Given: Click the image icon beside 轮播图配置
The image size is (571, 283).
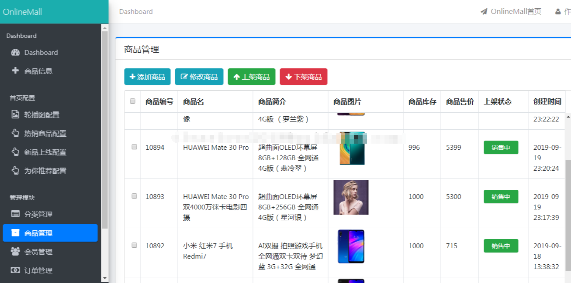Looking at the screenshot, I should pyautogui.click(x=15, y=115).
